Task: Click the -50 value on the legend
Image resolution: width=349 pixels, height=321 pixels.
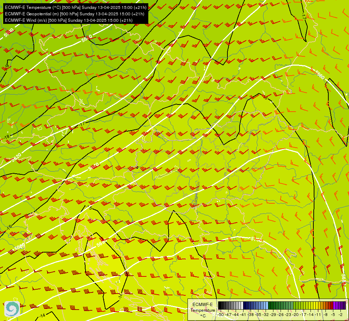Action: [220, 315]
